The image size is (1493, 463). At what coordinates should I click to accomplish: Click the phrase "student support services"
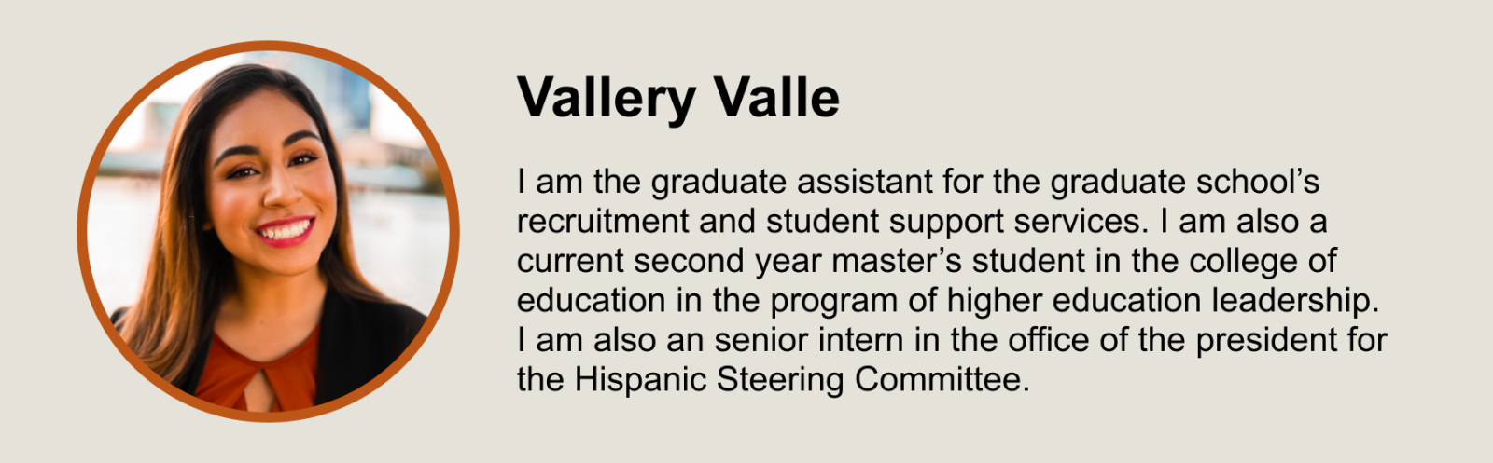coord(954,222)
